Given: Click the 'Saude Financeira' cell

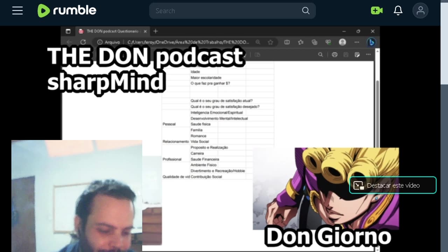Looking at the screenshot, I should 205,159.
